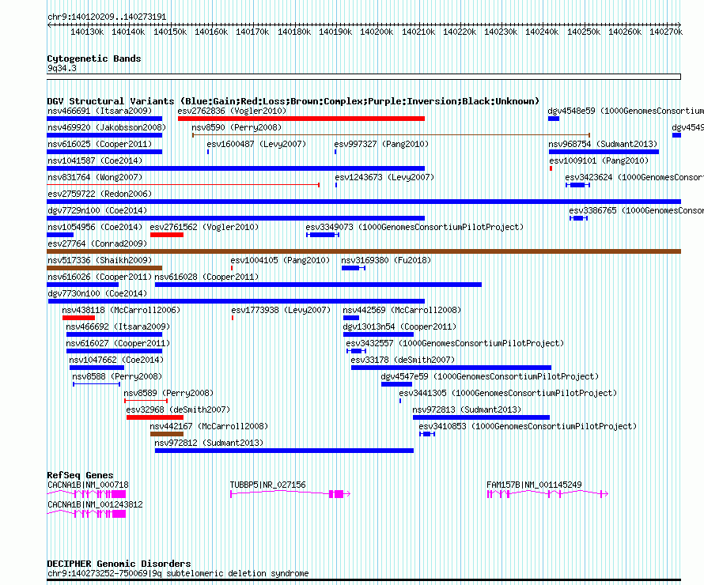Screen dimensions: 704x585
Task: Click nsv616027 (Cooper2011) variant label
Action: pos(118,343)
